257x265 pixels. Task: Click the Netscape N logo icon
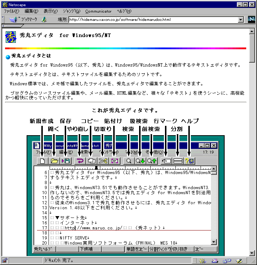(251, 19)
